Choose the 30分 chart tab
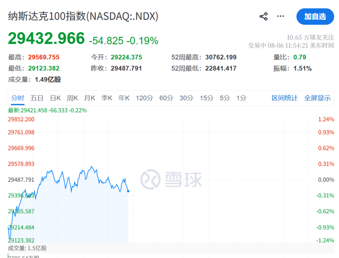339x258 pixels. [x=186, y=98]
